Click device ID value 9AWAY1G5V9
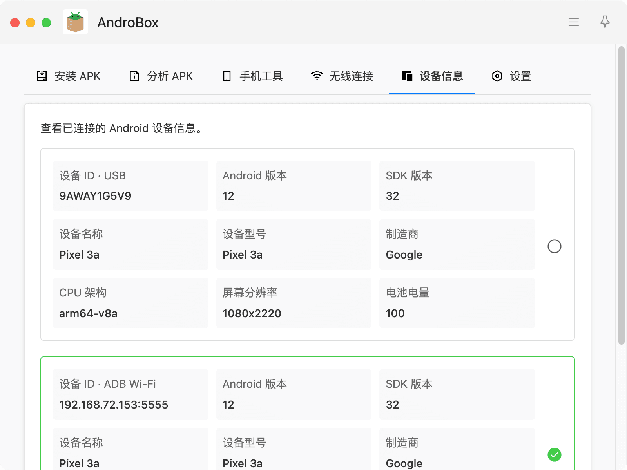This screenshot has width=627, height=470. pos(95,196)
